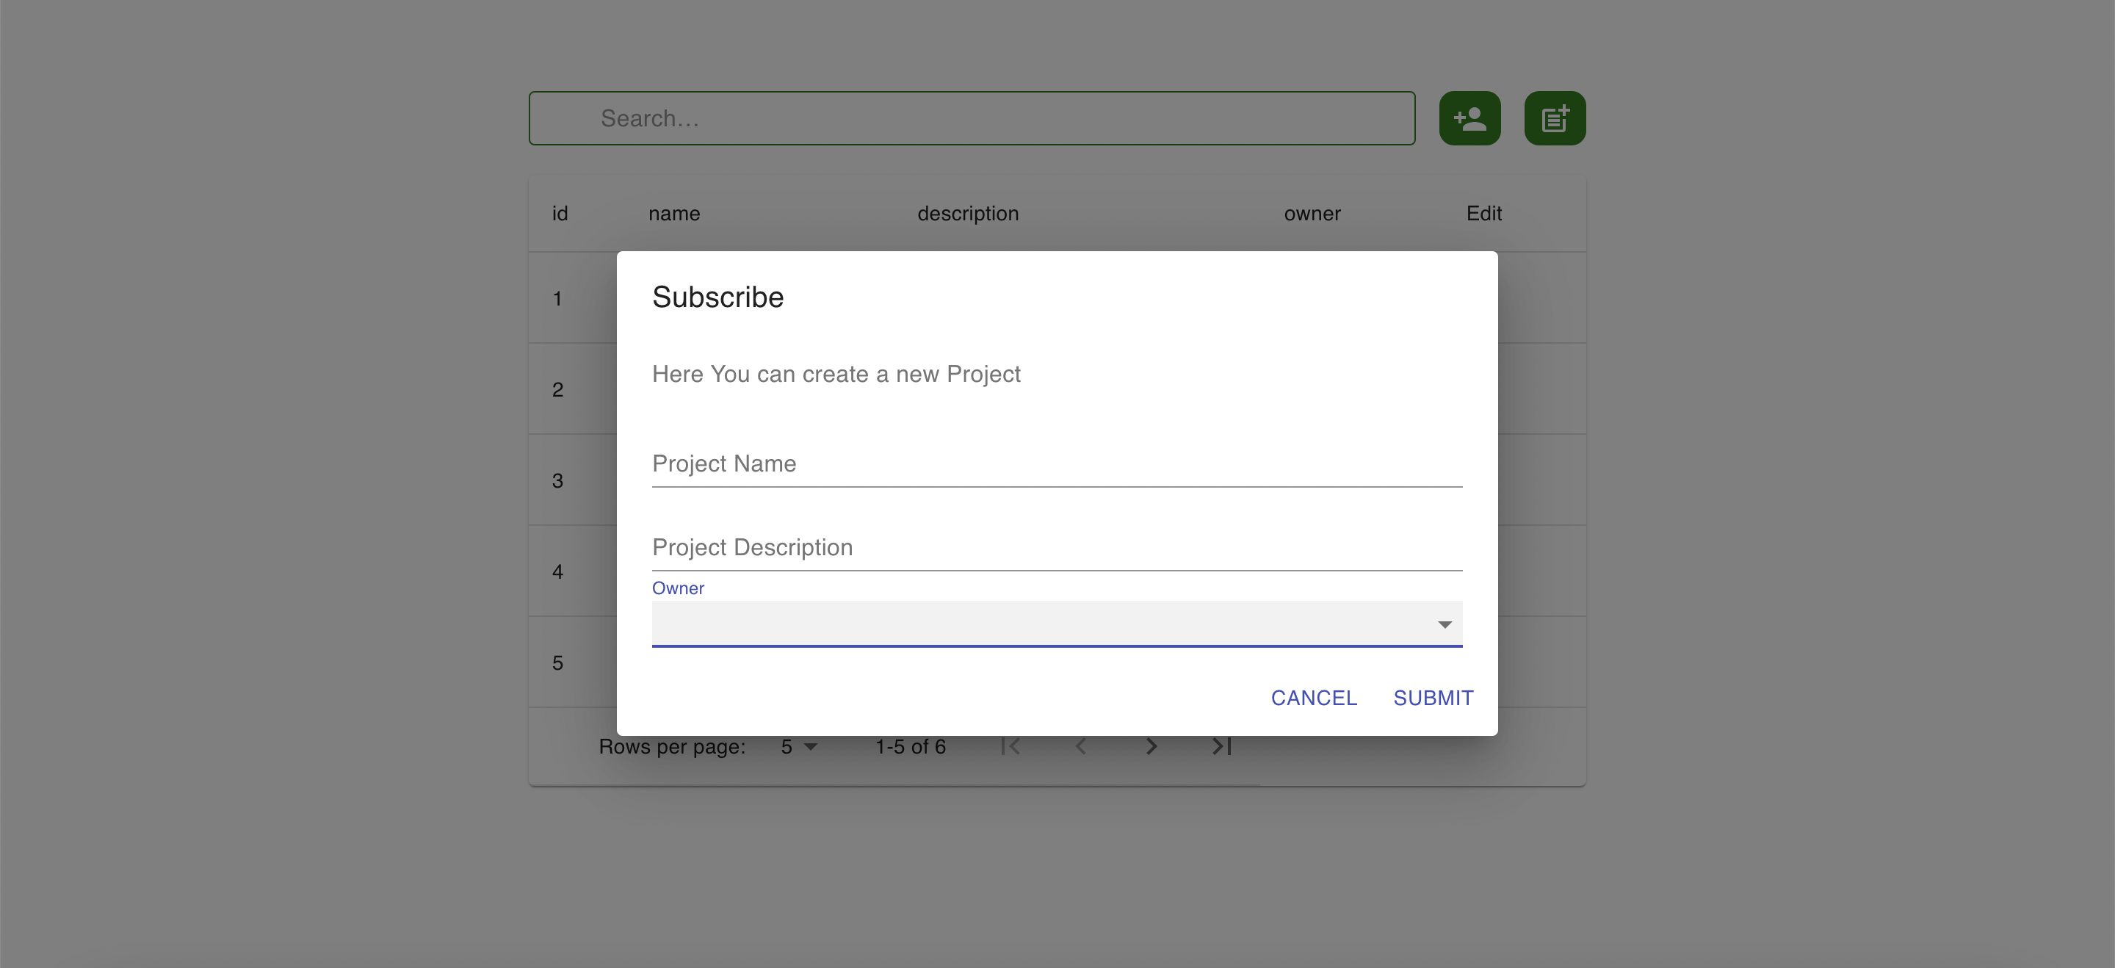Open the Owner dropdown
This screenshot has height=968, width=2115.
(x=1057, y=624)
